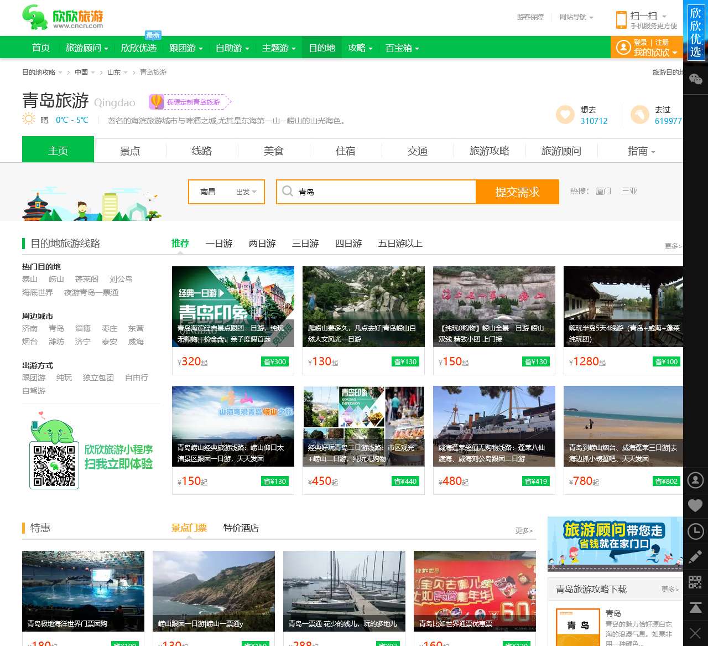Click the 登录 login link
708x646 pixels.
click(x=639, y=42)
